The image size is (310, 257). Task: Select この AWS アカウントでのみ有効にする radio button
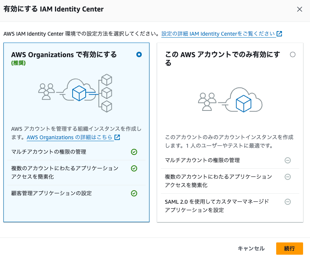(293, 54)
